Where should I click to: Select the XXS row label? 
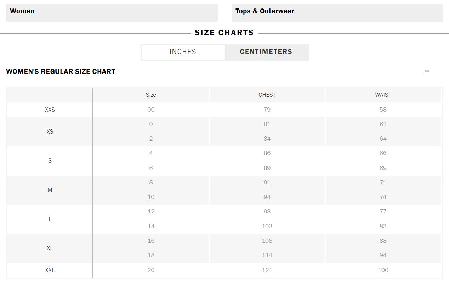pos(50,110)
